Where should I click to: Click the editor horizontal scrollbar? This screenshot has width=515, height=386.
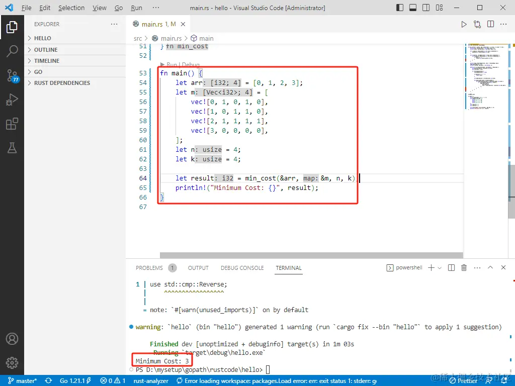tap(311, 255)
